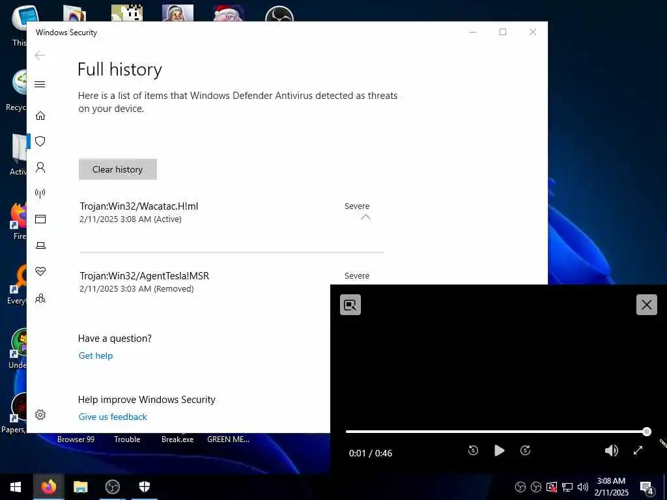The width and height of the screenshot is (667, 500).
Task: Open Family options icon in the sidebar
Action: (x=40, y=298)
